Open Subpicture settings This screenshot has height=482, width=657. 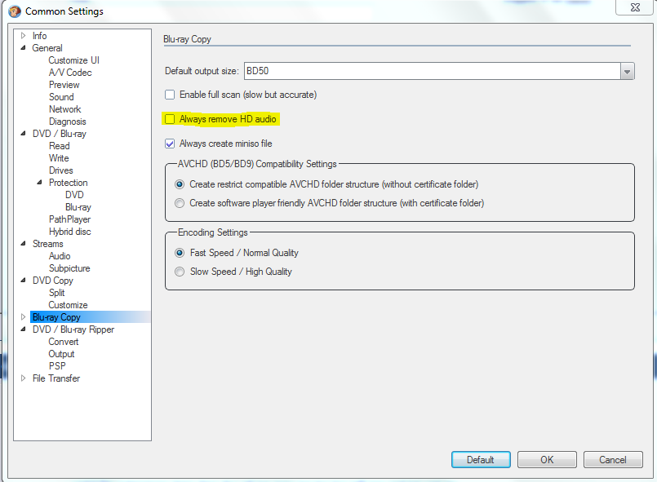(69, 268)
